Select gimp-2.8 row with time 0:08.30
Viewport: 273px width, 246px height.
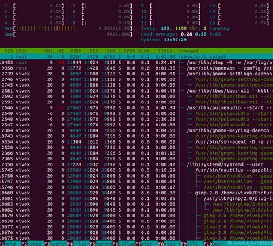[136, 193]
